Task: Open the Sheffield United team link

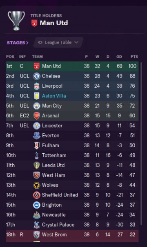Action: tap(60, 195)
